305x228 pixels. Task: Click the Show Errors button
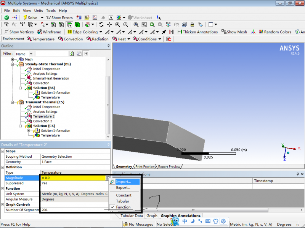coord(59,17)
